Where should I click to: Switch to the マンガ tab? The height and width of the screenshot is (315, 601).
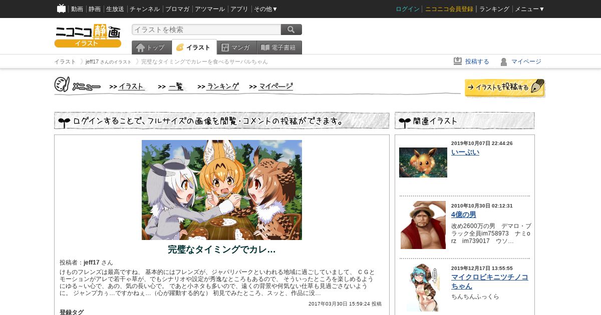237,47
